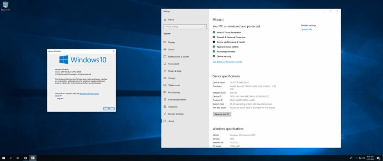Open the Sound settings page
This screenshot has width=383, height=161.
point(185,49)
